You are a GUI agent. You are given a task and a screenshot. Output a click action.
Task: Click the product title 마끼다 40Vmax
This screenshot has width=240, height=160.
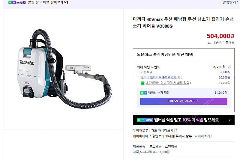click(x=183, y=22)
